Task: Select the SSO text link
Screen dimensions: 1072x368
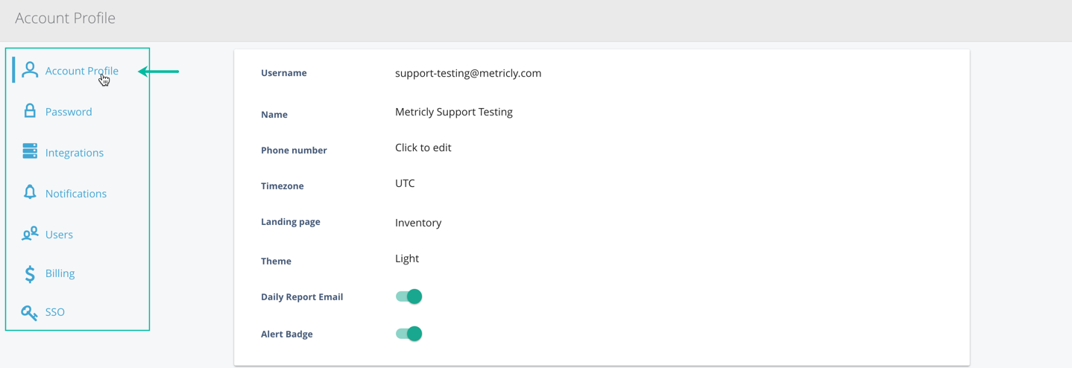Action: (x=55, y=312)
